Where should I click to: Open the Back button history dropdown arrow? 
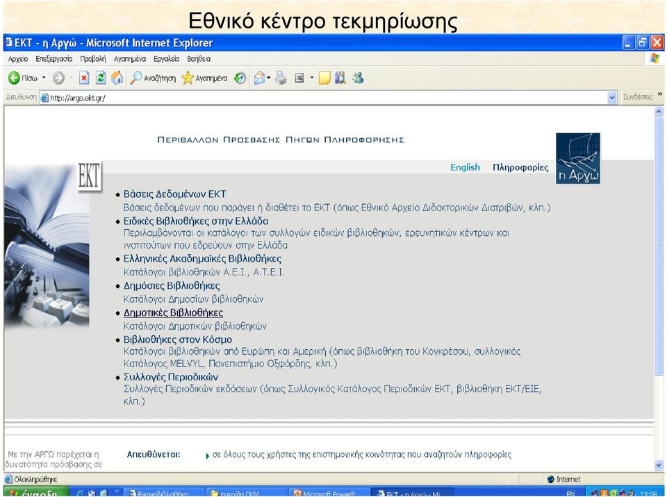coord(43,78)
